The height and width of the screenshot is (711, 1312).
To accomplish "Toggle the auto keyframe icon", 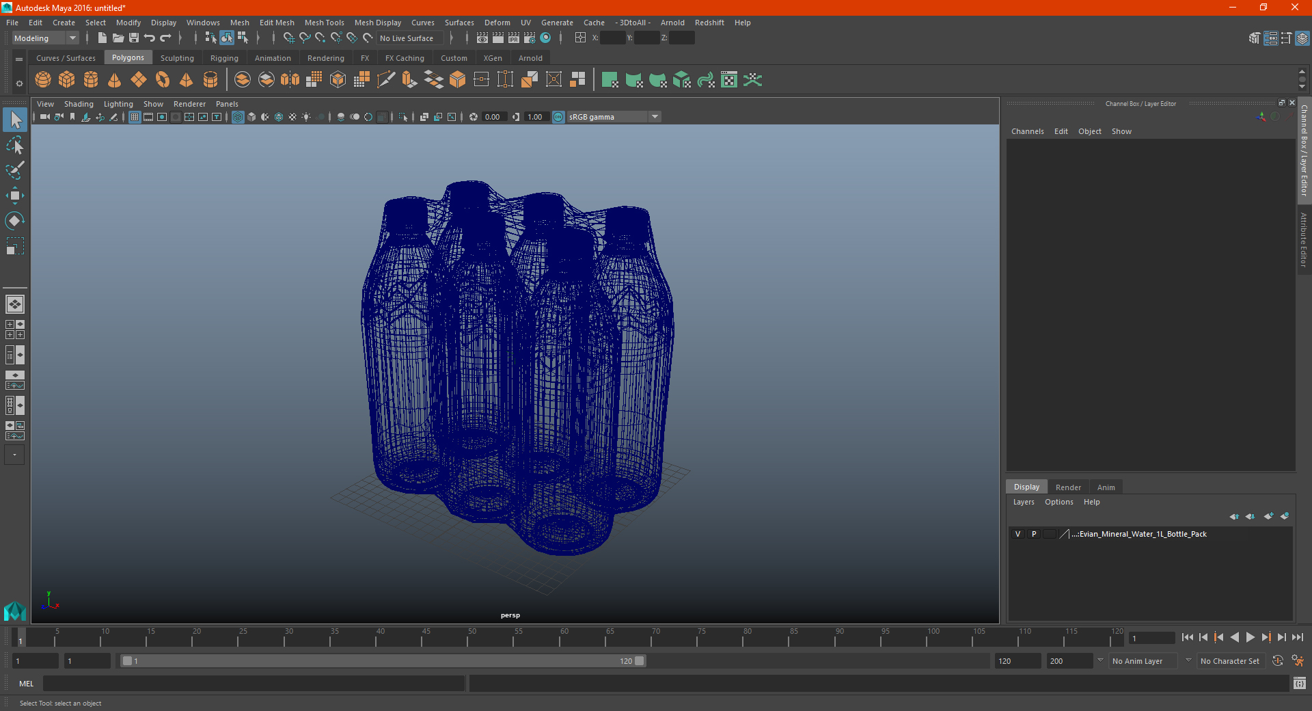I will pos(1277,661).
